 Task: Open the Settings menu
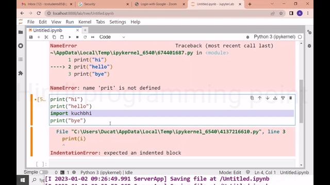118,22
